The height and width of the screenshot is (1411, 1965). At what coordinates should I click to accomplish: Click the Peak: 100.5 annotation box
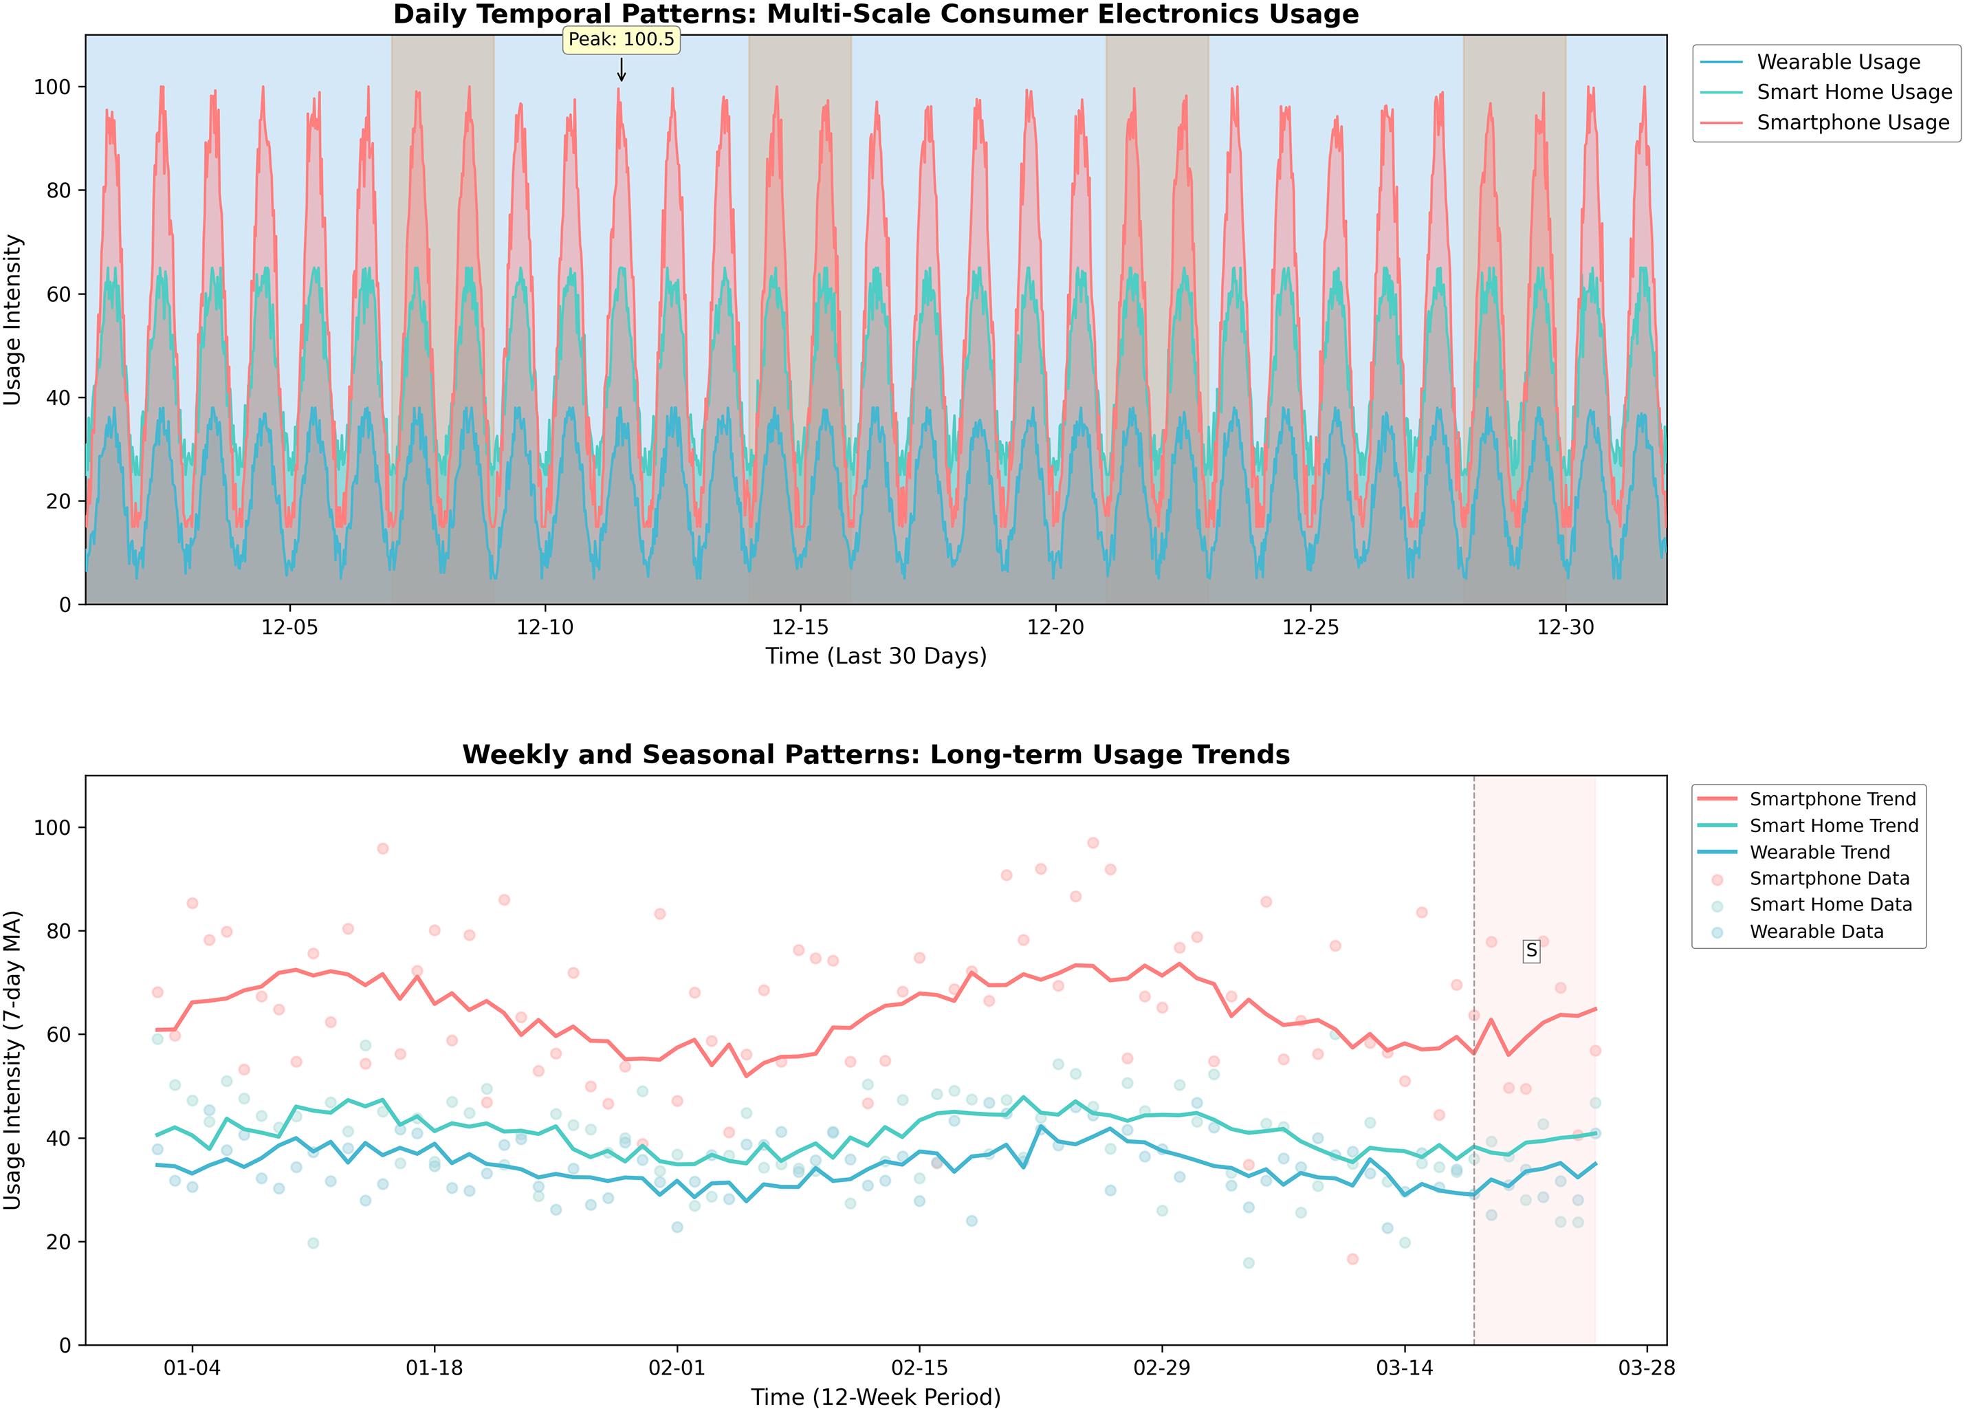pyautogui.click(x=622, y=40)
